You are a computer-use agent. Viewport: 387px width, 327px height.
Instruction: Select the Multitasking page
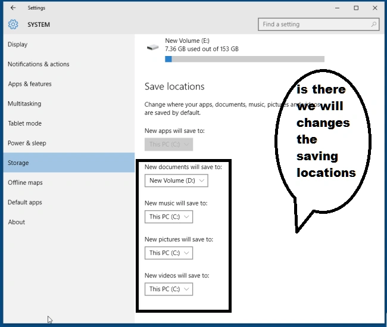click(69, 104)
